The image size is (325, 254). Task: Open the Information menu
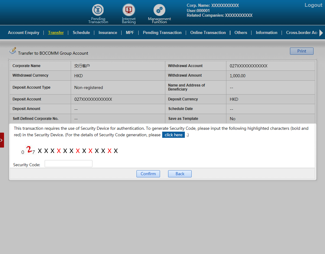(266, 33)
